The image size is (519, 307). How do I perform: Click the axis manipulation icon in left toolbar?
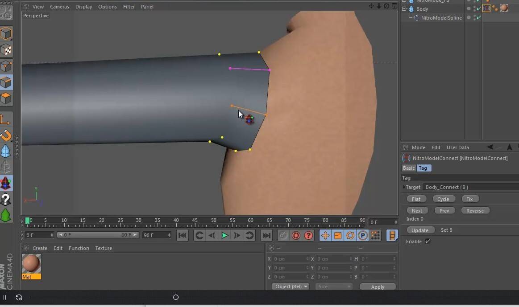click(x=6, y=119)
